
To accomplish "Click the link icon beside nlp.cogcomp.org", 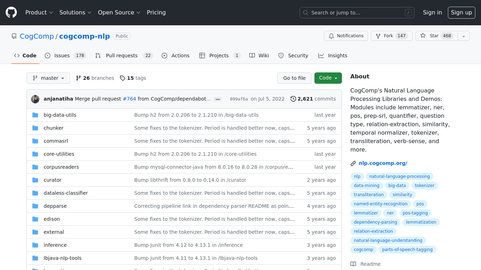I will [x=353, y=163].
